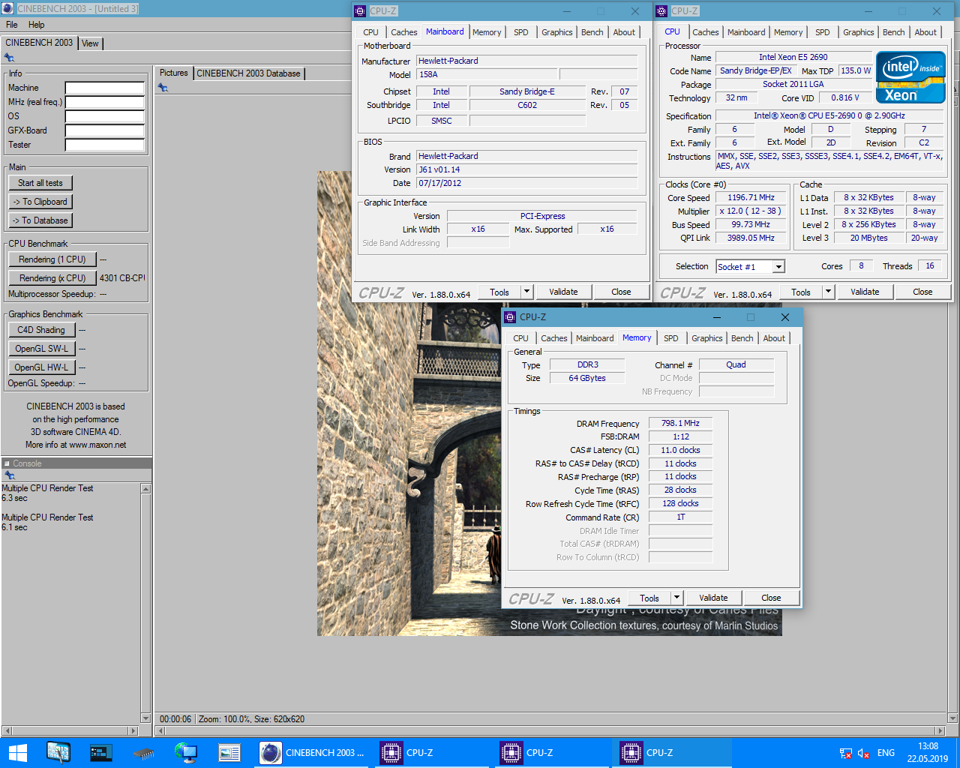960x768 pixels.
Task: Select the Pictures tab
Action: coord(173,73)
